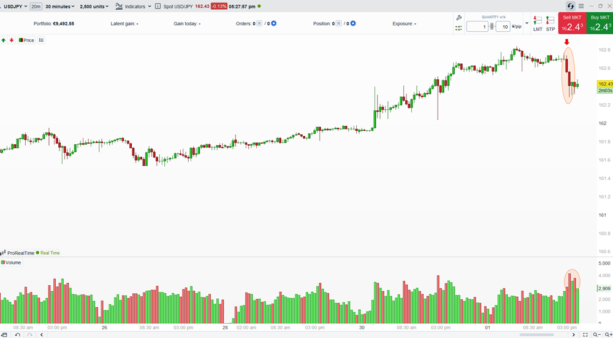Click the Volume panel label button
This screenshot has height=338, width=613.
11,263
